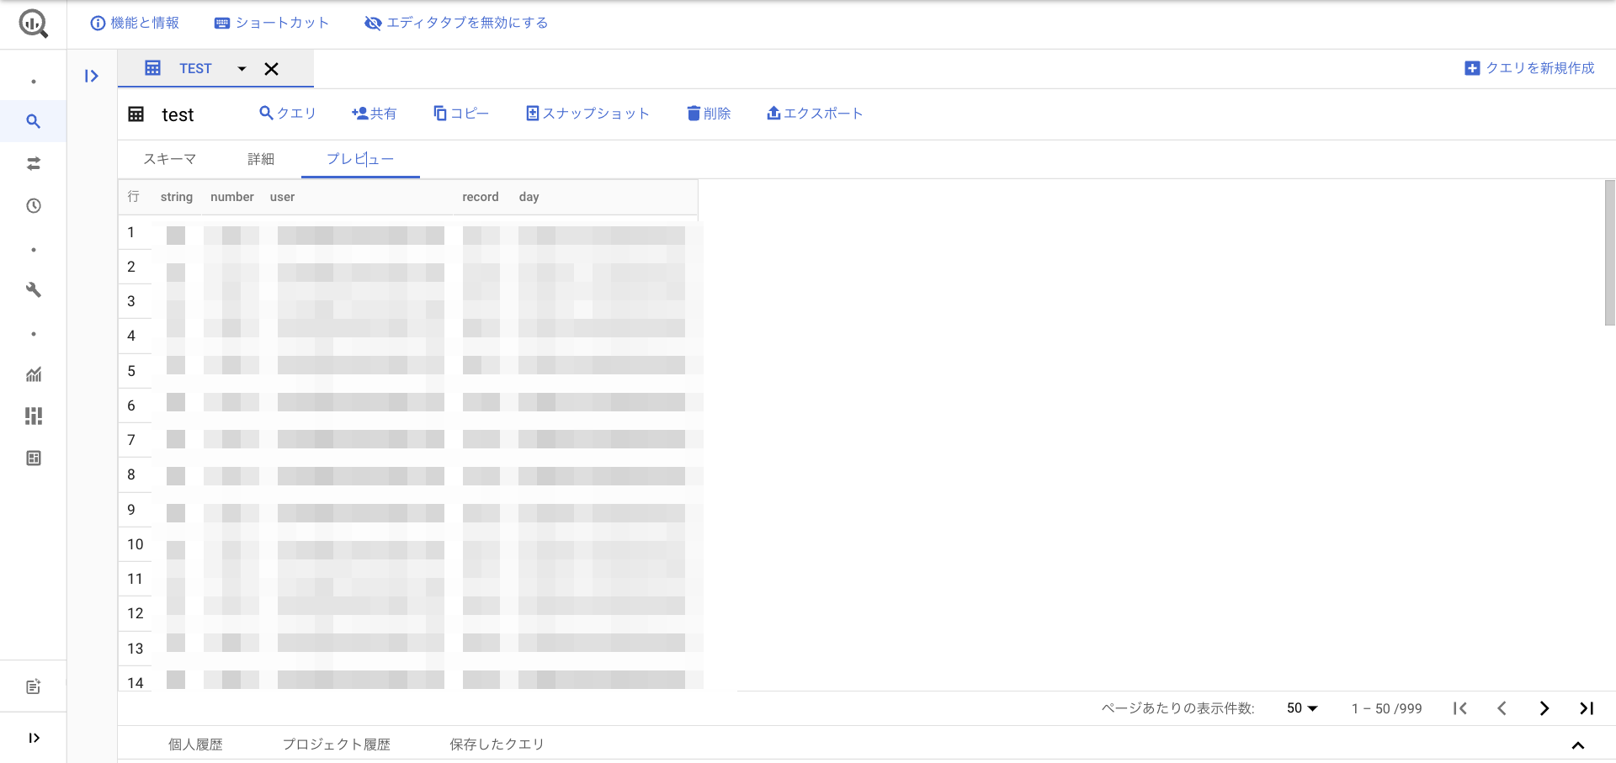Viewport: 1616px width, 763px height.
Task: Click row number 13 in preview
Action: click(136, 649)
